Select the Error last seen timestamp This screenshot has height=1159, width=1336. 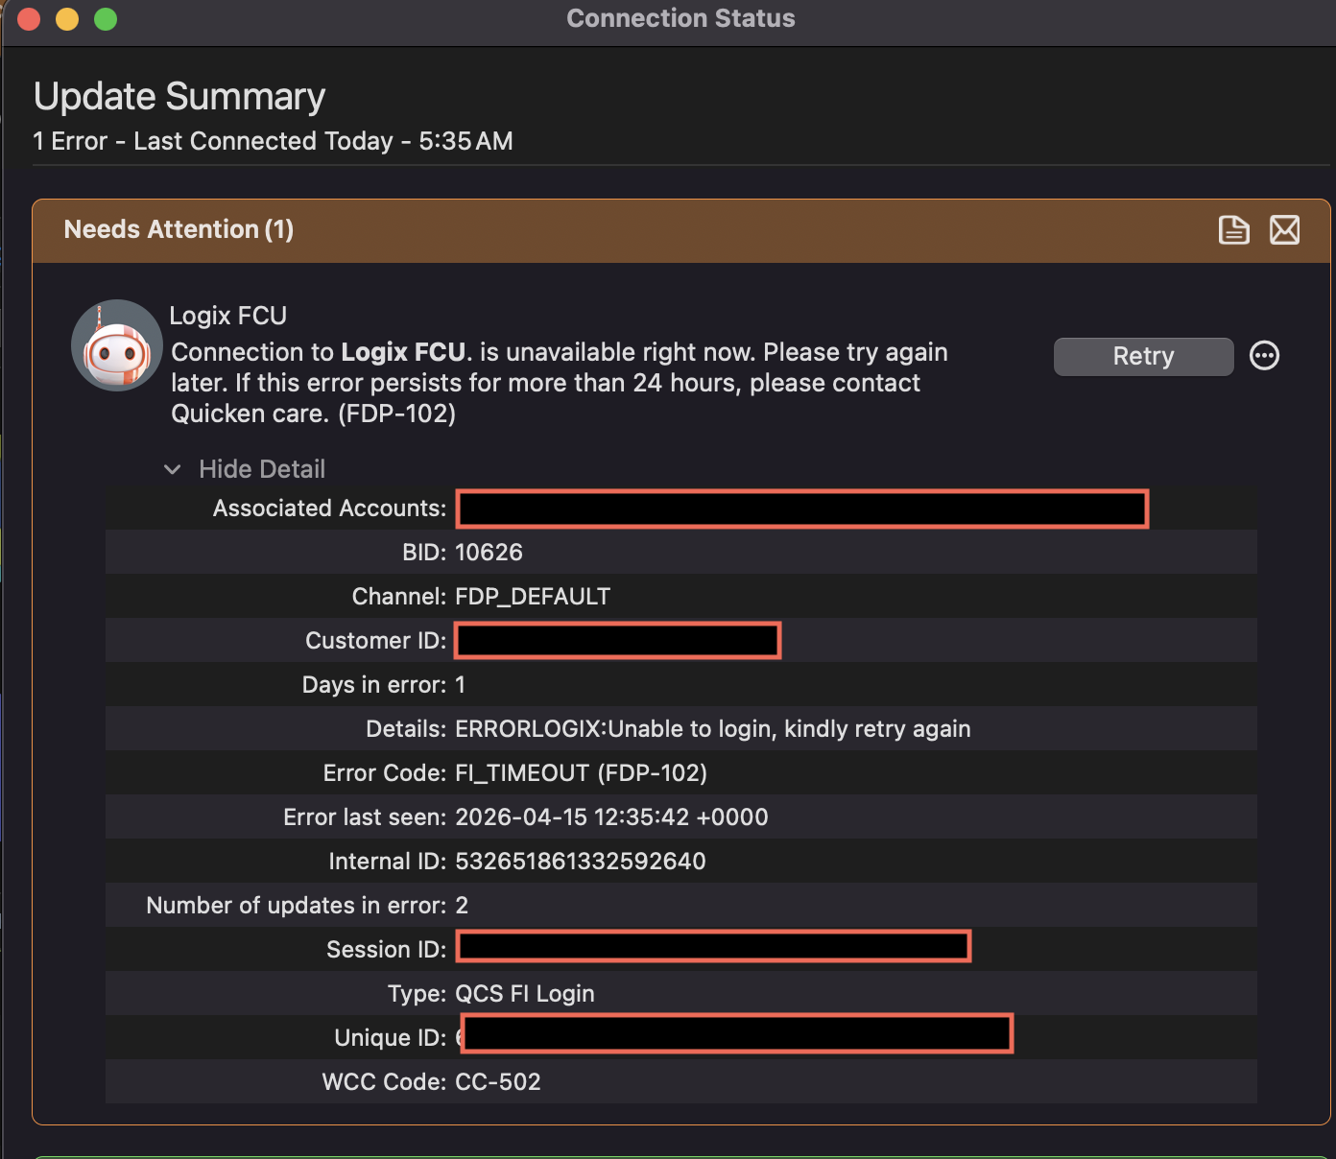coord(611,817)
